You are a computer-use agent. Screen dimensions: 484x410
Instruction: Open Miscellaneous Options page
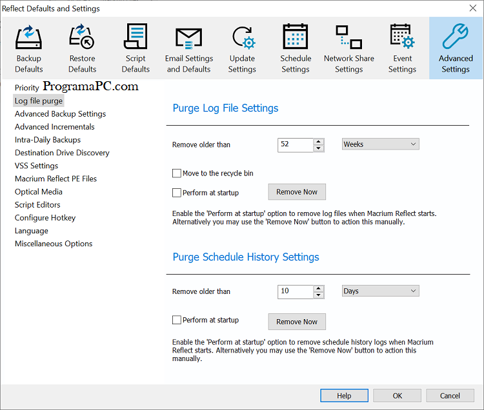[54, 244]
